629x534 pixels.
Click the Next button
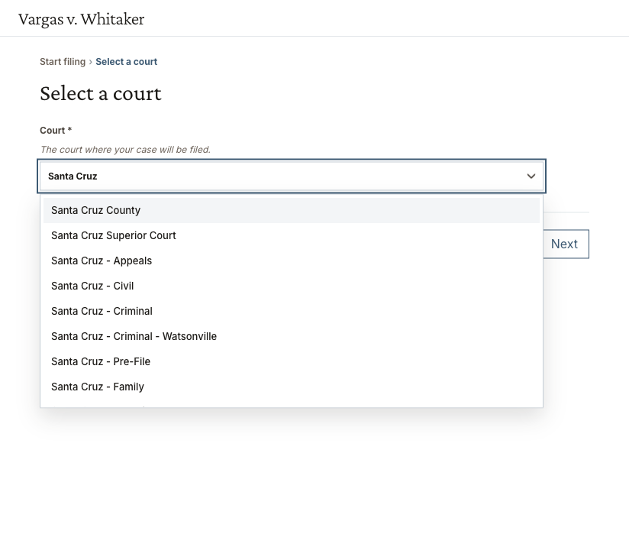click(x=566, y=244)
